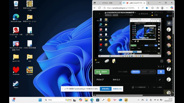Click the vertical scrollbar in comment panel
Image resolution: width=184 pixels, height=103 pixels.
point(173,26)
